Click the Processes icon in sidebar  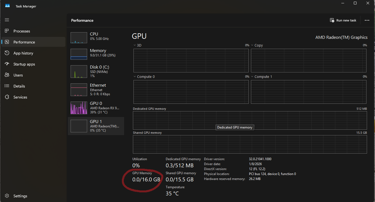[x=7, y=31]
